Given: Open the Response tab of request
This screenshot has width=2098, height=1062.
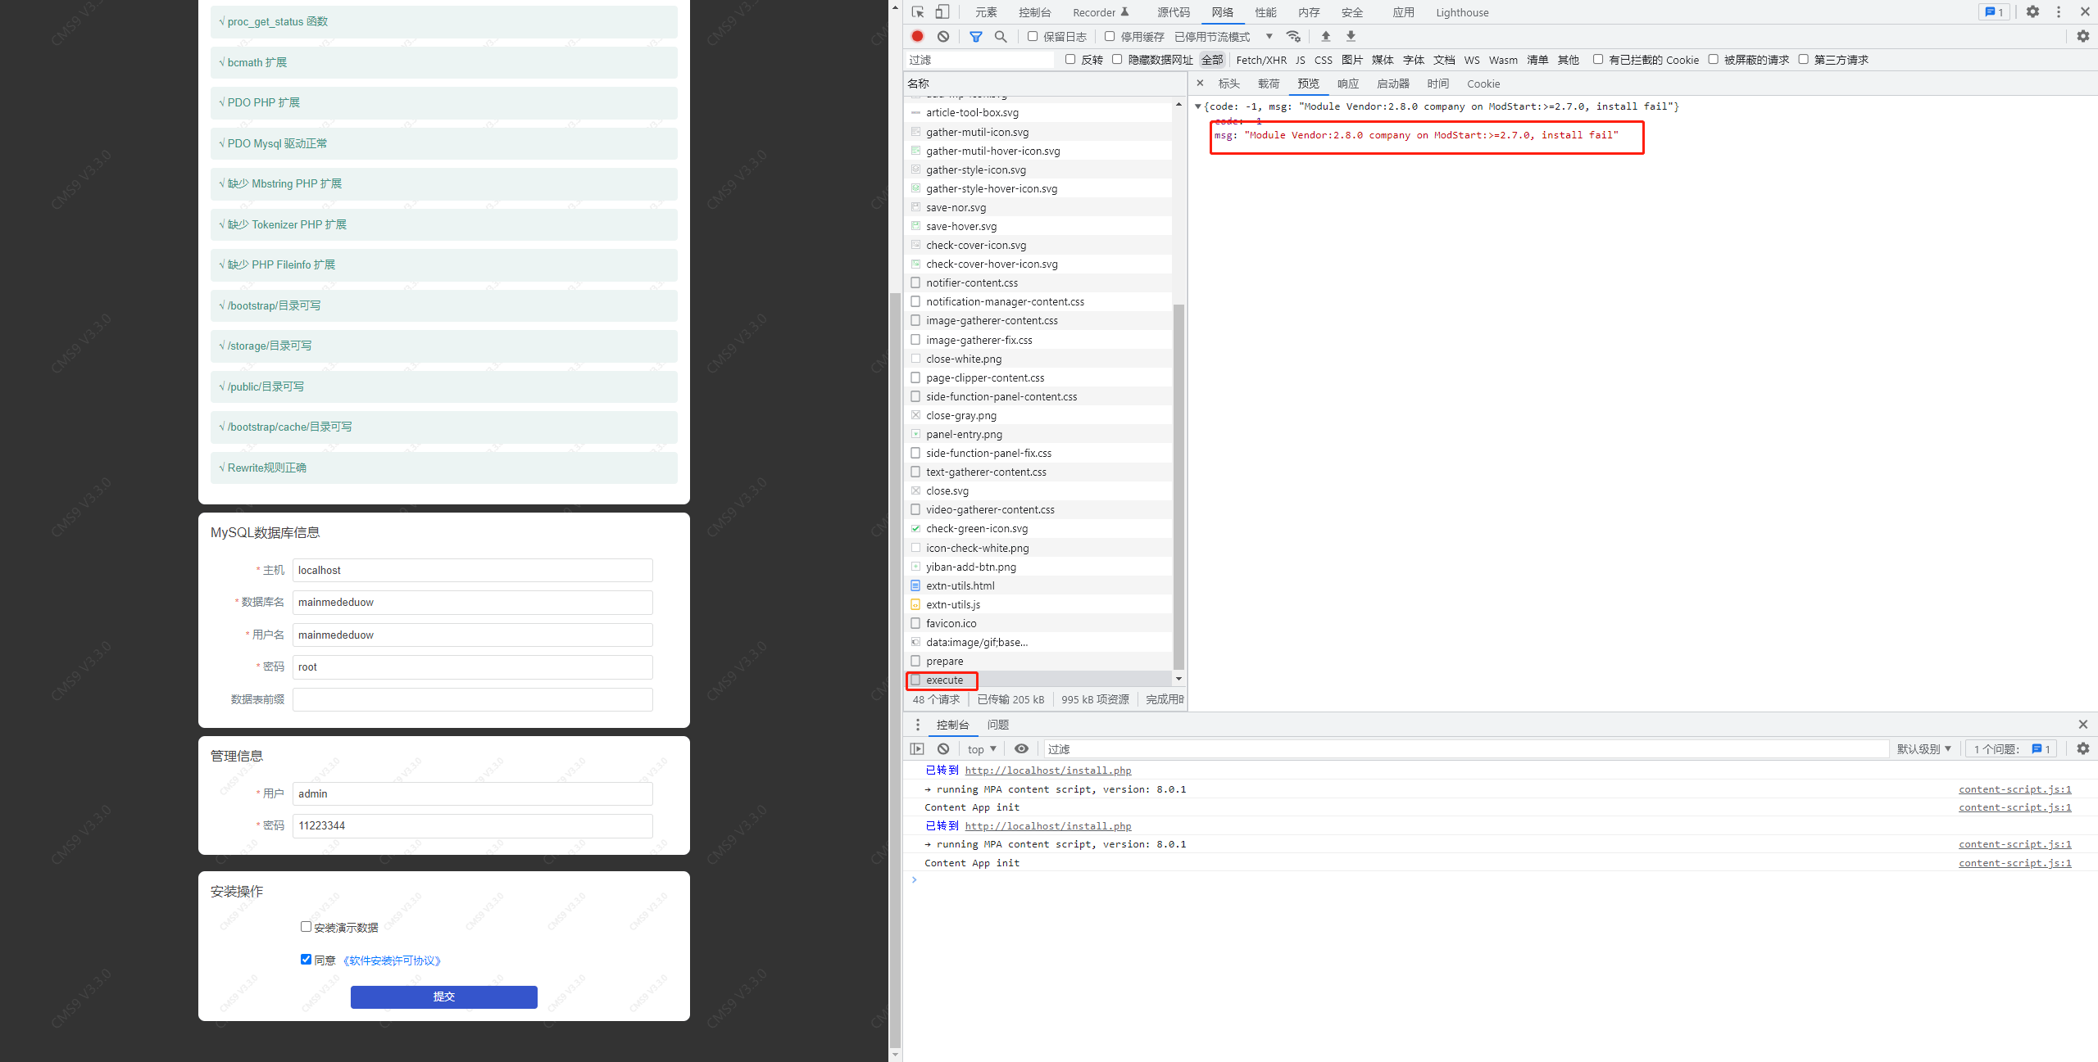Looking at the screenshot, I should [x=1348, y=84].
